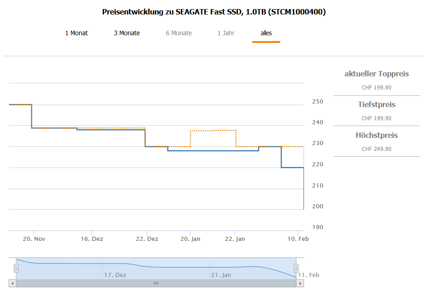This screenshot has height=291, width=424.
Task: Select the 1 Monat time range
Action: 76,33
